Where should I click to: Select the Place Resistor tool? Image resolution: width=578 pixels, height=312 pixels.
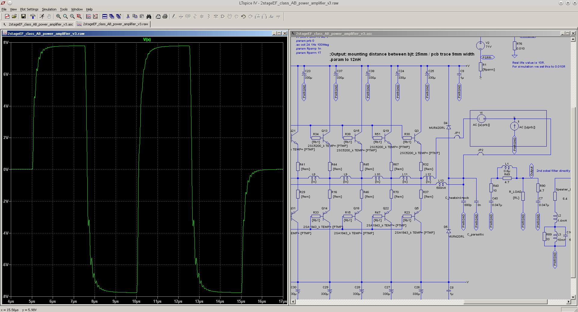point(195,17)
